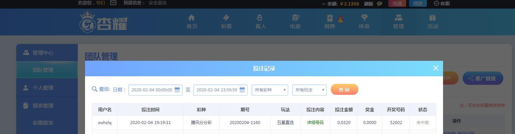Close the 投注记录 dialog

point(436,68)
